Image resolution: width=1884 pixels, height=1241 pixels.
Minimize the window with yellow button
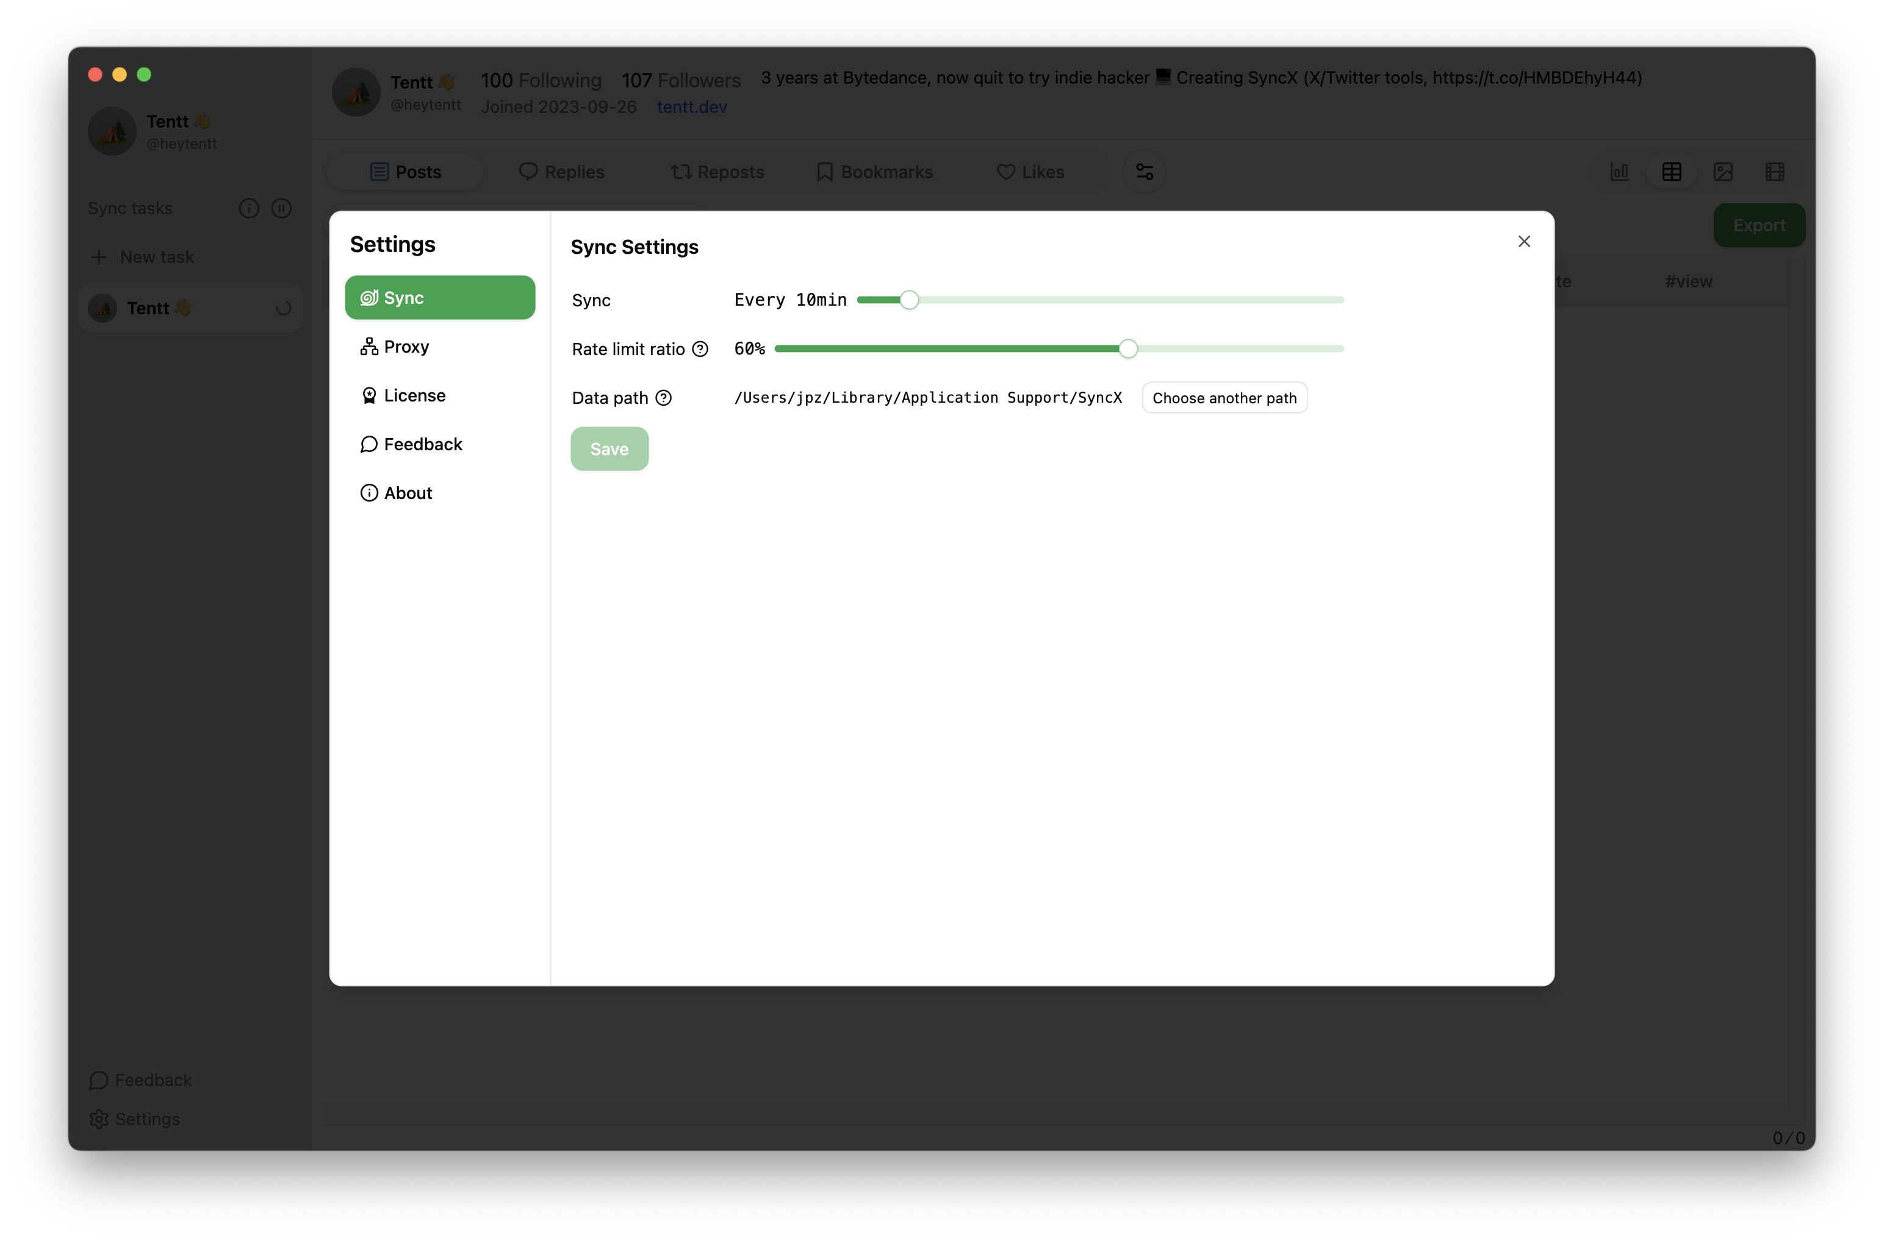tap(120, 74)
